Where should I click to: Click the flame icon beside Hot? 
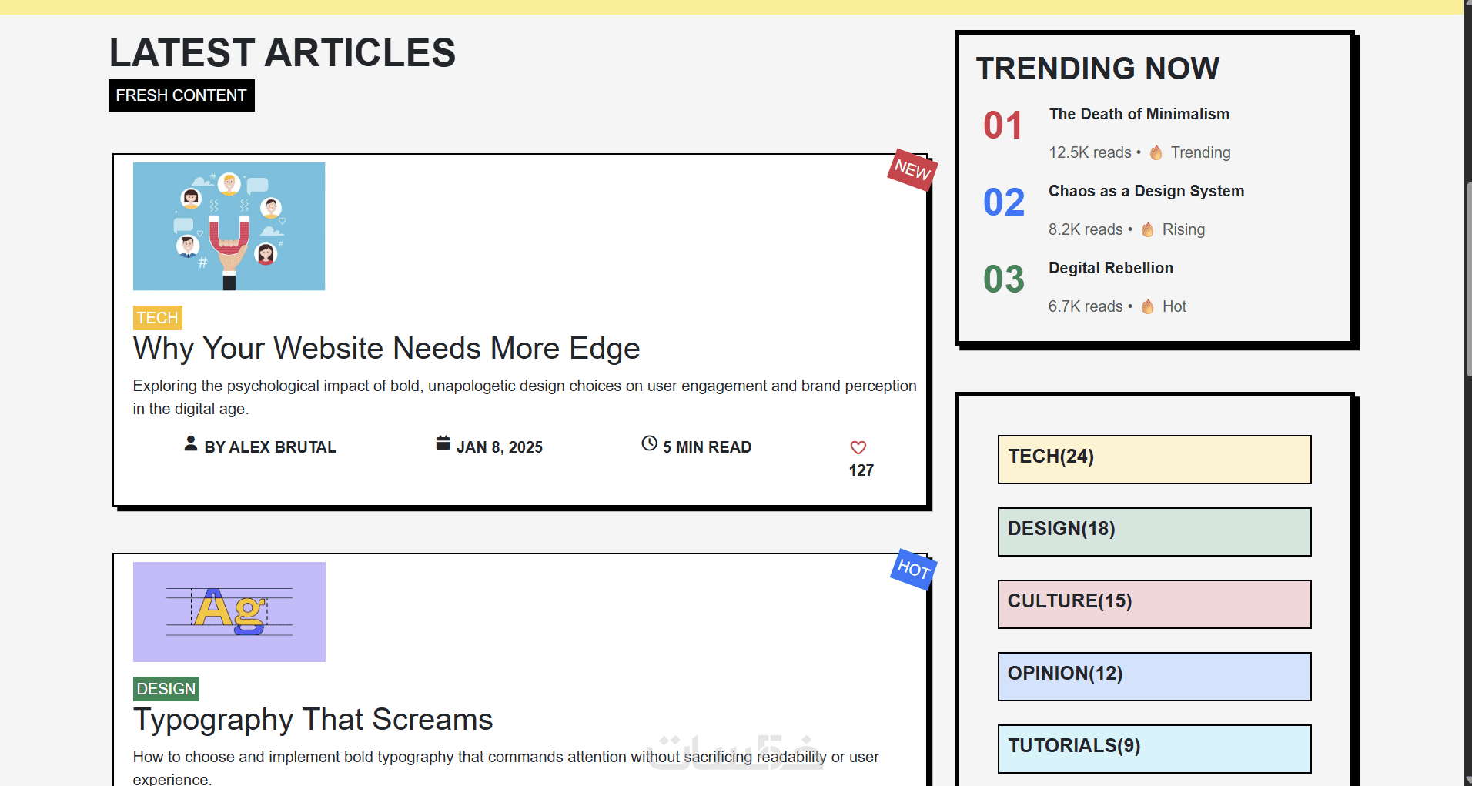(x=1147, y=306)
